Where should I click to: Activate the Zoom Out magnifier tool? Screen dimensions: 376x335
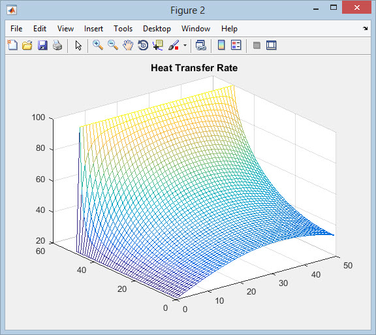(x=113, y=45)
